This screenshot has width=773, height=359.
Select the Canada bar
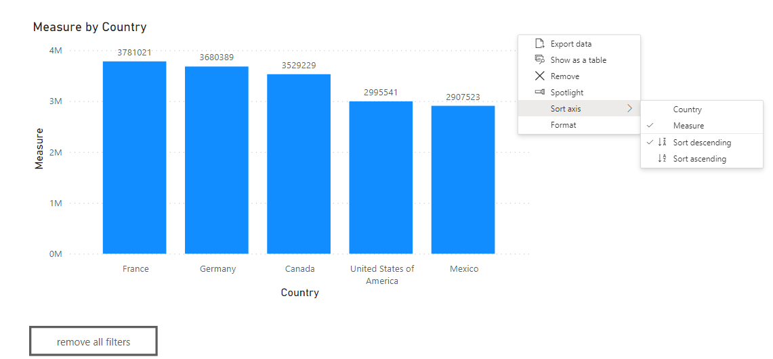299,164
